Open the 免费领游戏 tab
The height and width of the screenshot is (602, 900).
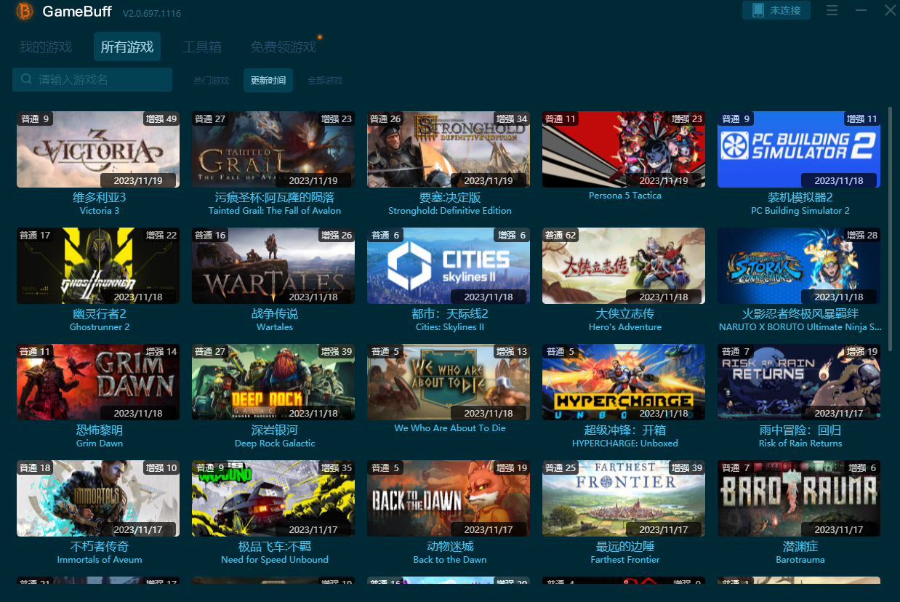click(284, 47)
